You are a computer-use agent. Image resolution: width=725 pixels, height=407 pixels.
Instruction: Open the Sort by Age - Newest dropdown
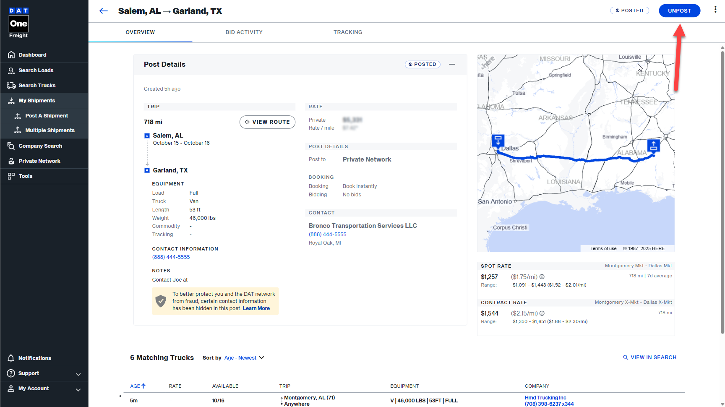tap(244, 358)
